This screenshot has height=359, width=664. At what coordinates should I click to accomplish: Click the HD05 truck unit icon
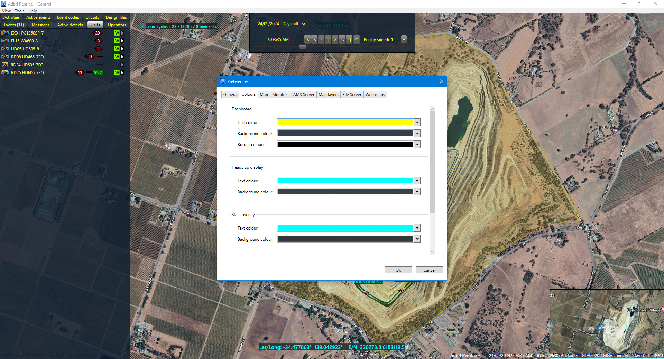[x=5, y=49]
